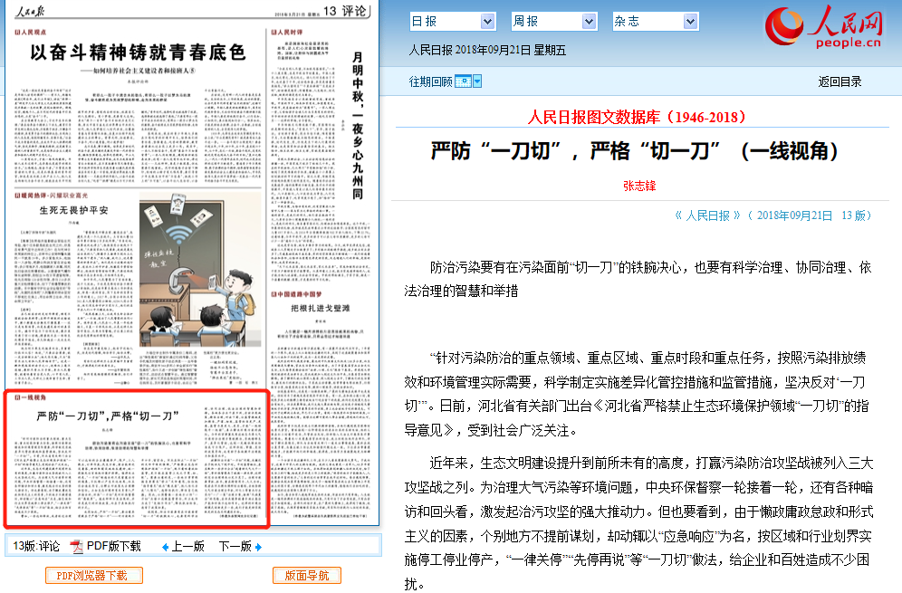Image resolution: width=902 pixels, height=593 pixels.
Task: Click the red PDF download icon
Action: coord(77,546)
